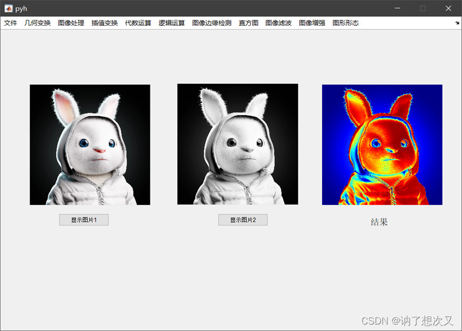Image resolution: width=462 pixels, height=331 pixels.
Task: Maximize the pyh window
Action: [x=423, y=8]
